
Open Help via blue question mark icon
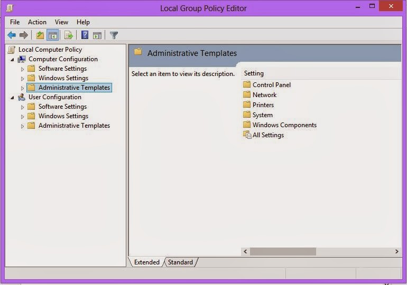(x=85, y=35)
